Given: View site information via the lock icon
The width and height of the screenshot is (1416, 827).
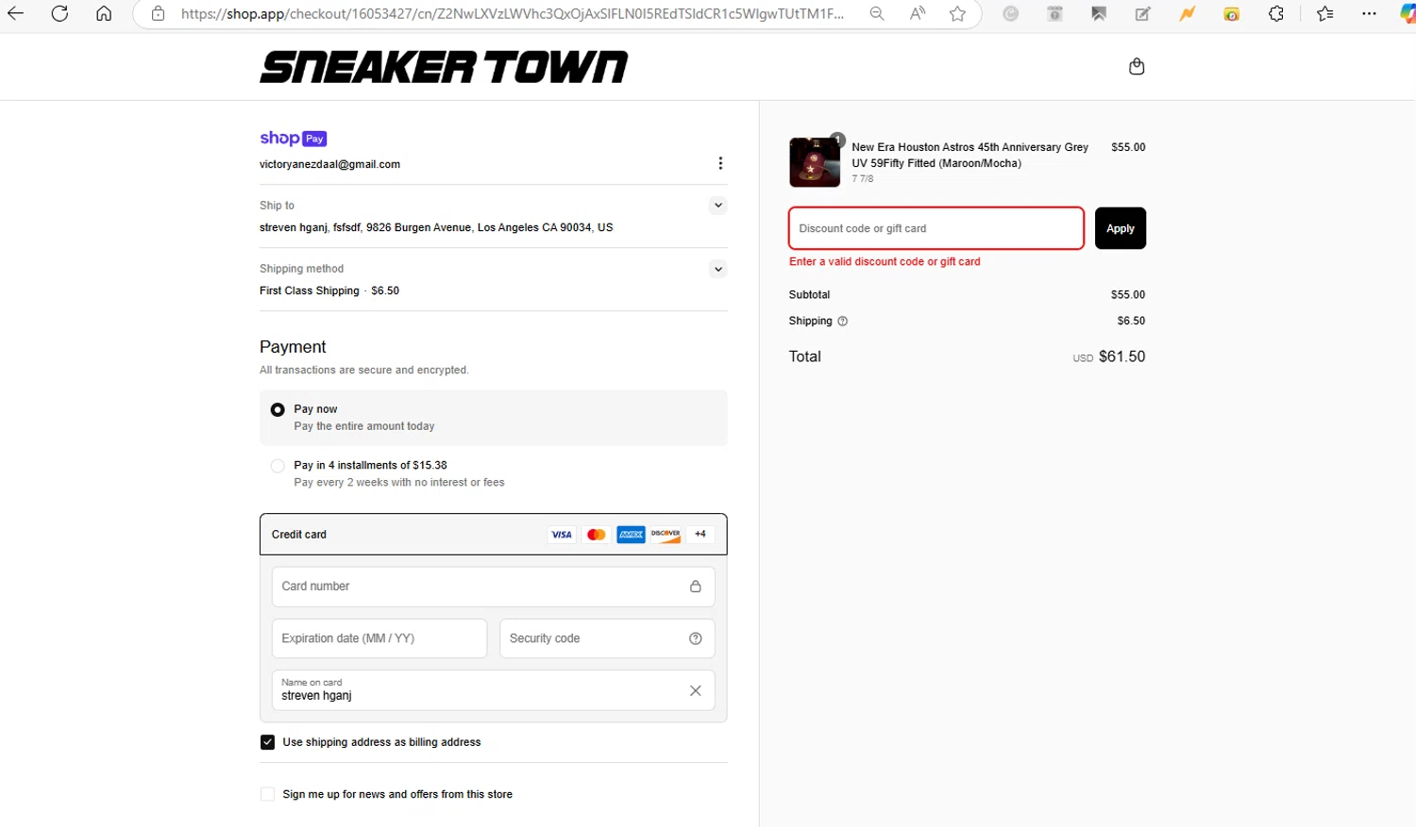Looking at the screenshot, I should 159,13.
